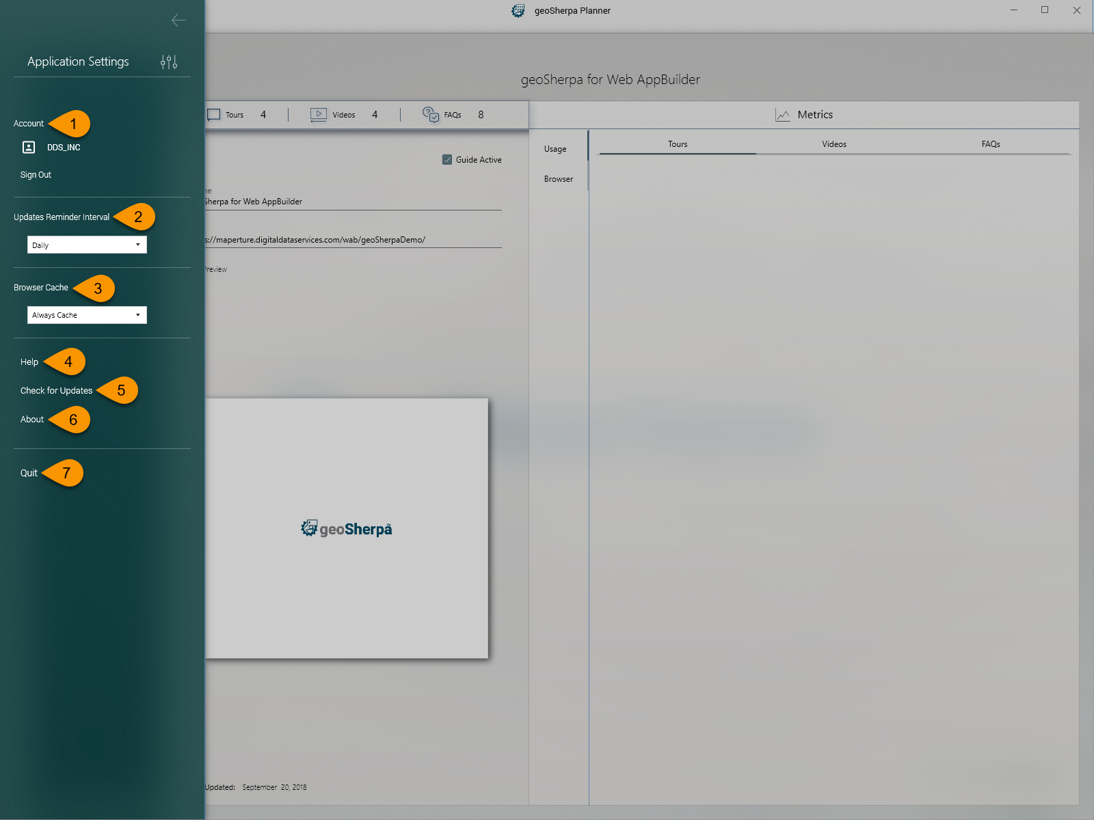Click the maperture URL input field
Viewport: 1094px width, 820px height.
coord(353,240)
